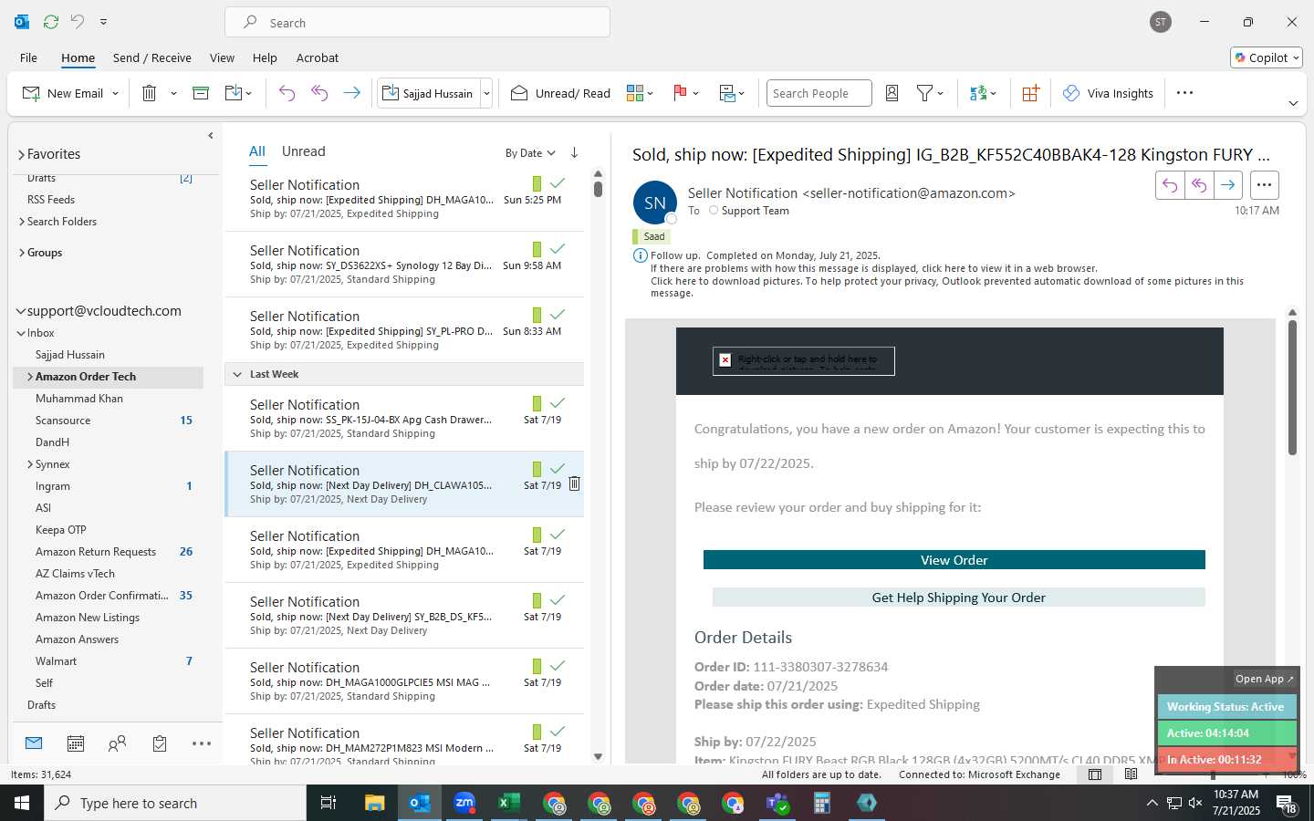This screenshot has height=821, width=1314.
Task: Open the Address Book icon
Action: pos(892,93)
